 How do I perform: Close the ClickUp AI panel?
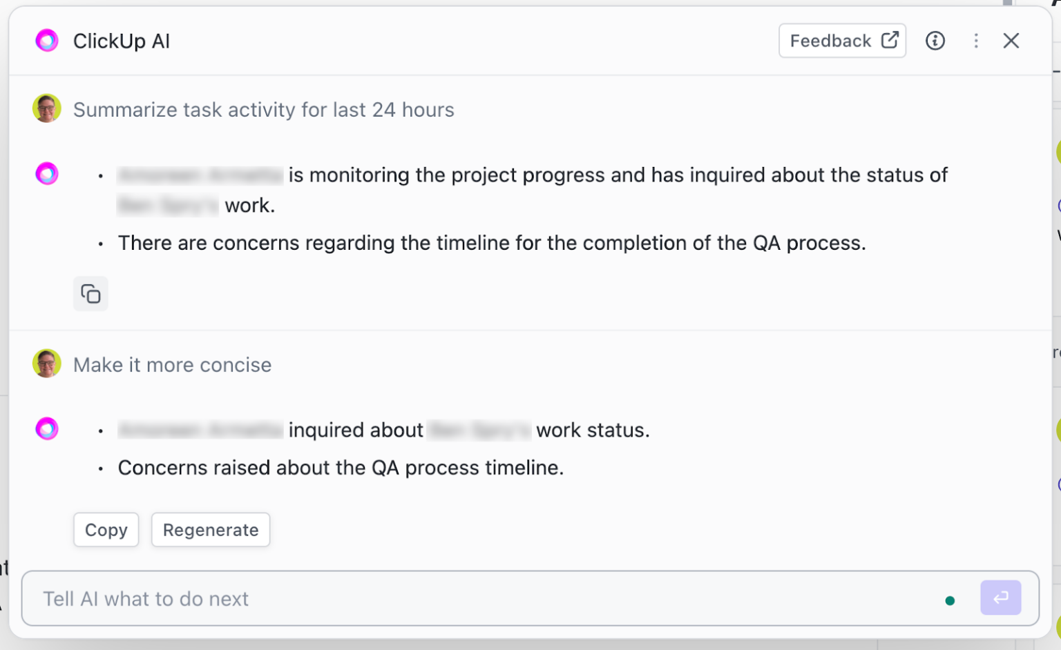[1011, 41]
